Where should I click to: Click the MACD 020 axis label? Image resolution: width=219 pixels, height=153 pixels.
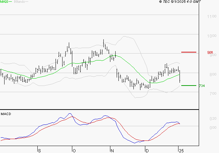click(213, 119)
